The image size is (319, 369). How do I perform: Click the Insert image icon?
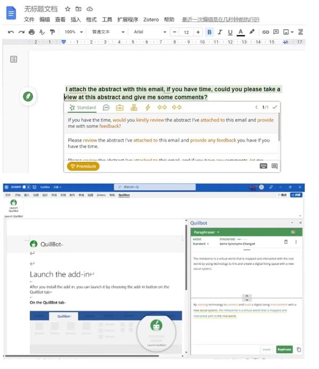tap(286, 32)
